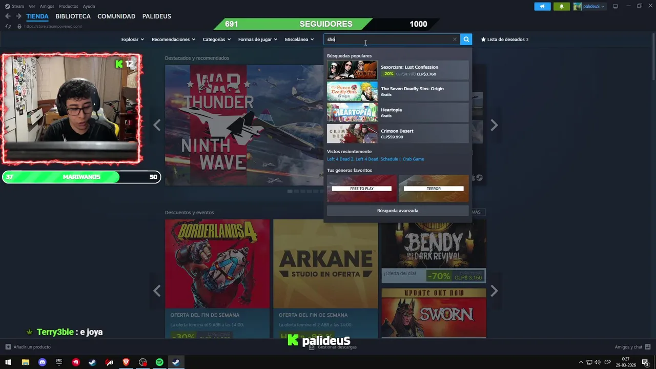Show hidden system tray icons chevron
The width and height of the screenshot is (656, 369).
coord(581,362)
